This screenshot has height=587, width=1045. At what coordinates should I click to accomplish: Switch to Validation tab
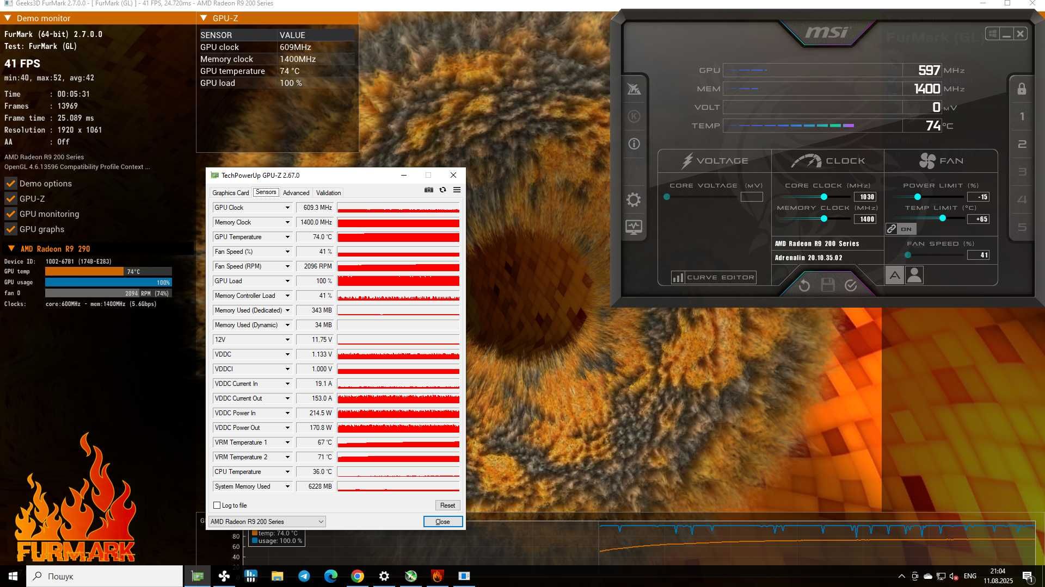pos(328,193)
